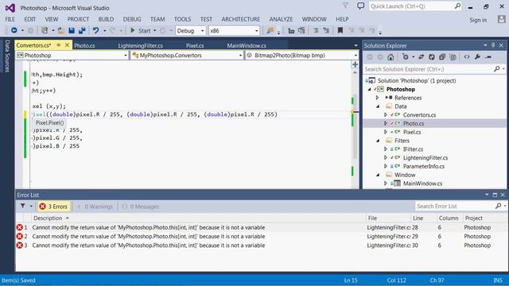Open the Data Sources side tab
The height and width of the screenshot is (286, 509).
pyautogui.click(x=7, y=56)
